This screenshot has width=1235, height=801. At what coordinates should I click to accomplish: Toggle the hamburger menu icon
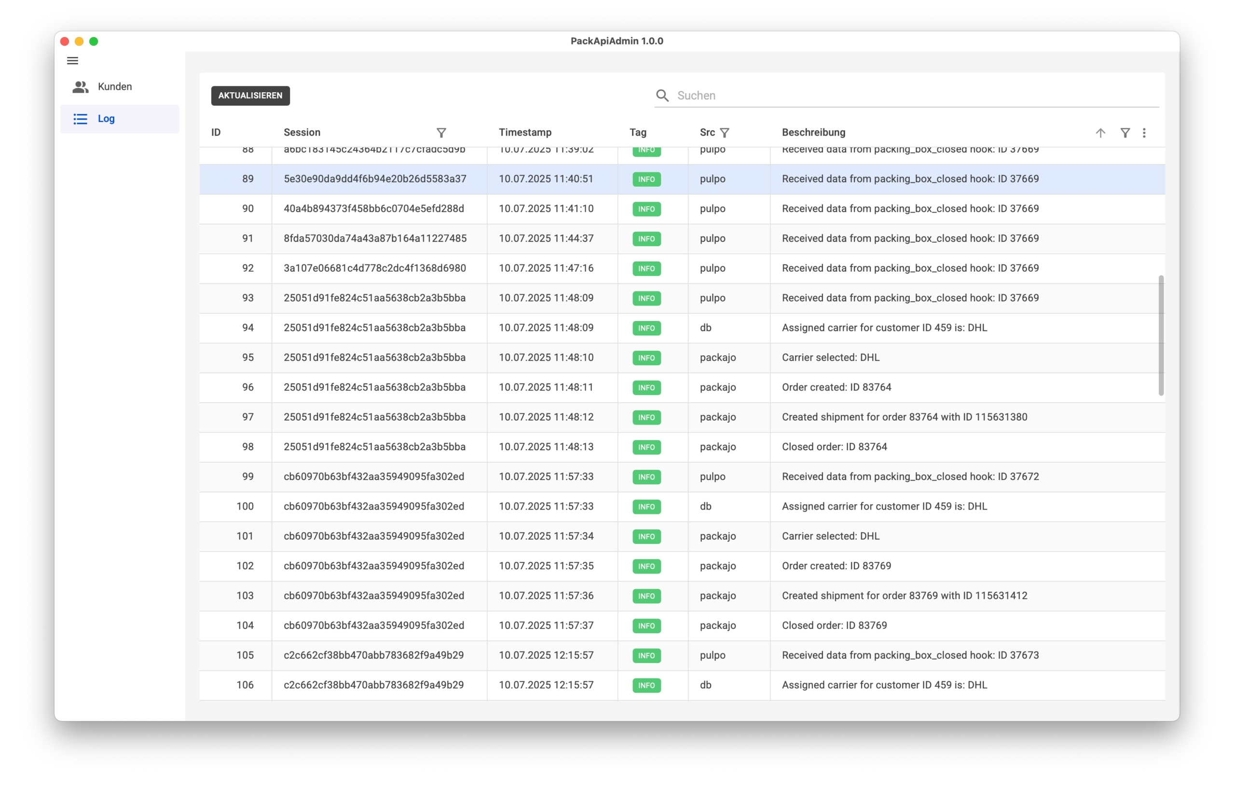tap(73, 61)
